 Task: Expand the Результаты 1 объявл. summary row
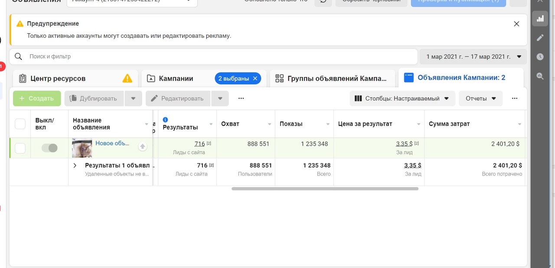tap(75, 165)
